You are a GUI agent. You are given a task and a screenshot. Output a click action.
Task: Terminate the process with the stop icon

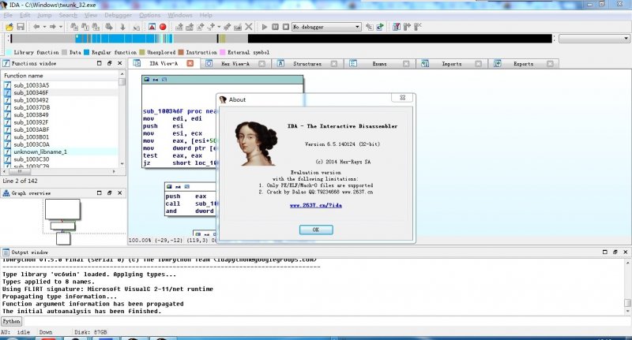pyautogui.click(x=286, y=27)
